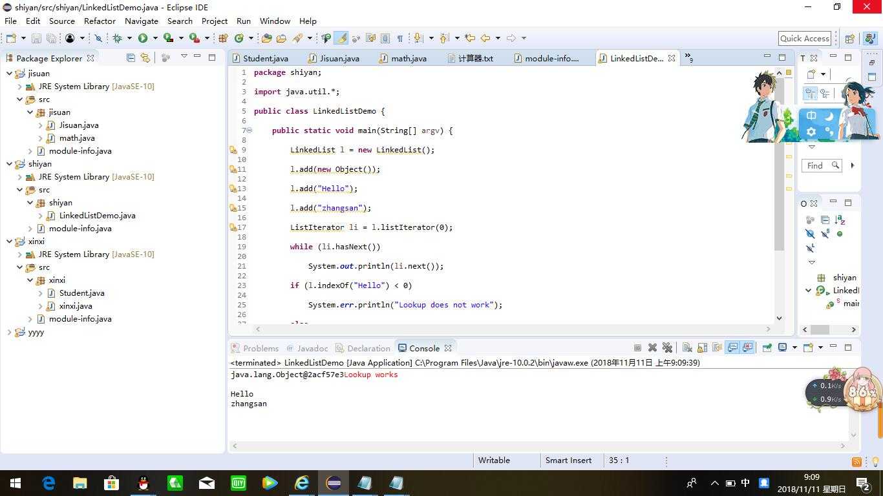Select LinkedListDemo.java in Package Explorer

coord(97,215)
